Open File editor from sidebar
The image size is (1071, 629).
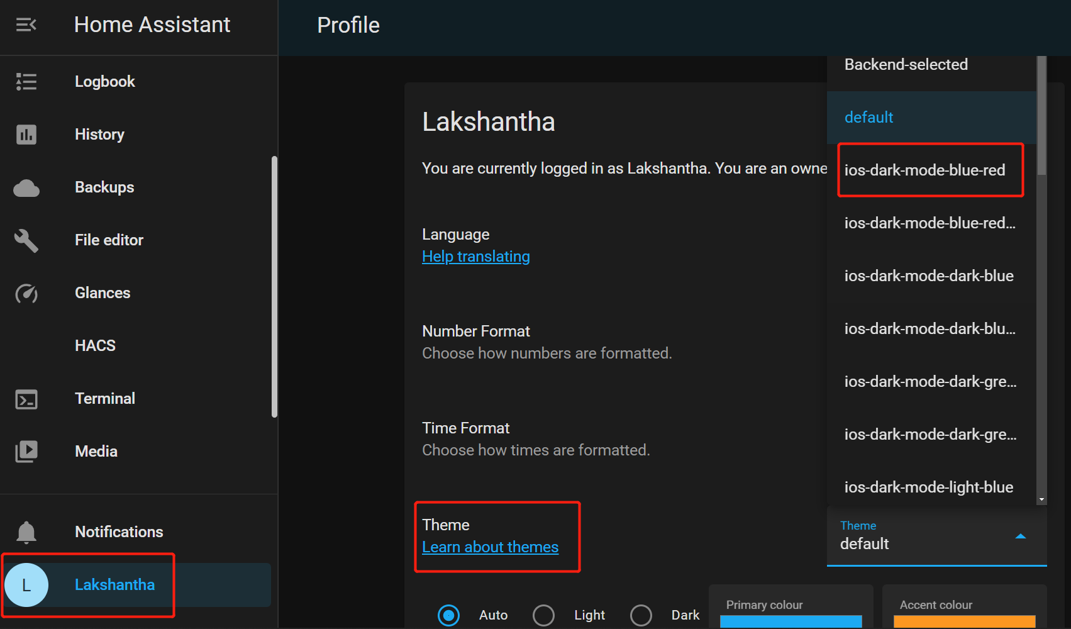(109, 240)
